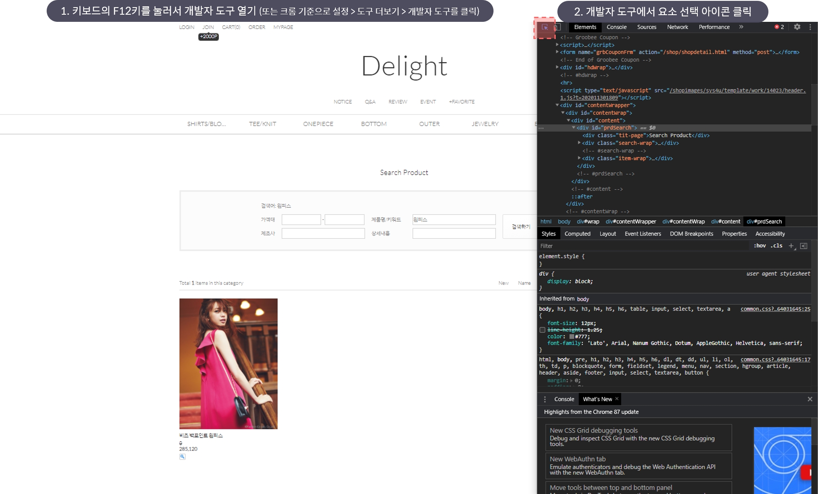Viewport: 818px width, 494px height.
Task: Toggle the :hov element state panel
Action: click(760, 246)
